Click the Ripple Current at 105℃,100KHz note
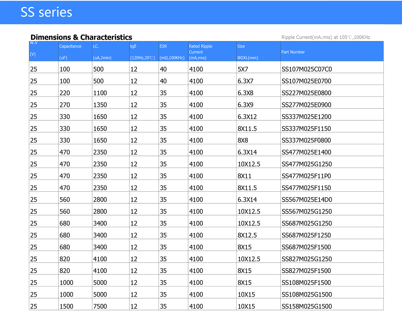402x325 pixels. tap(326, 37)
